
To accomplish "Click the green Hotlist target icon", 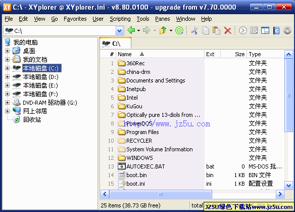I will [179, 30].
